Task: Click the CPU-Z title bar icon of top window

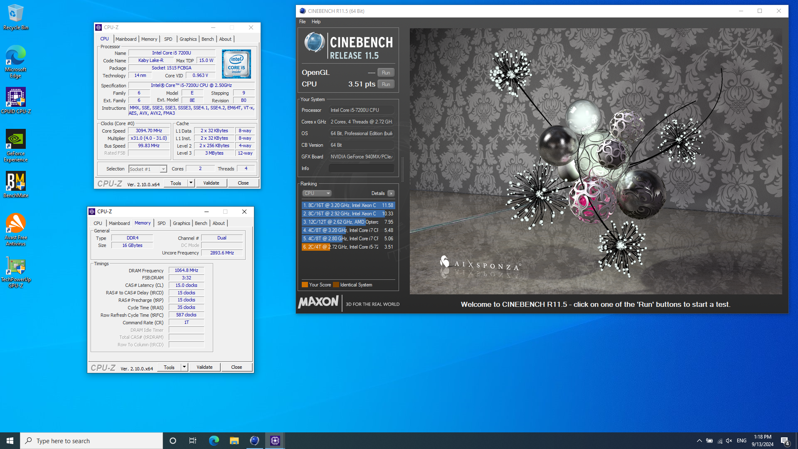Action: tap(99, 27)
